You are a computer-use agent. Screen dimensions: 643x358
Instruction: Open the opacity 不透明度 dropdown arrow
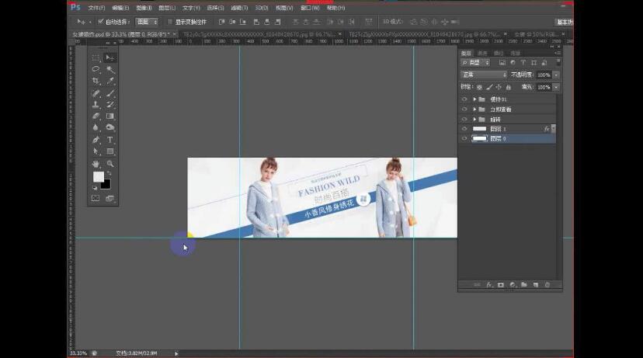pyautogui.click(x=556, y=75)
